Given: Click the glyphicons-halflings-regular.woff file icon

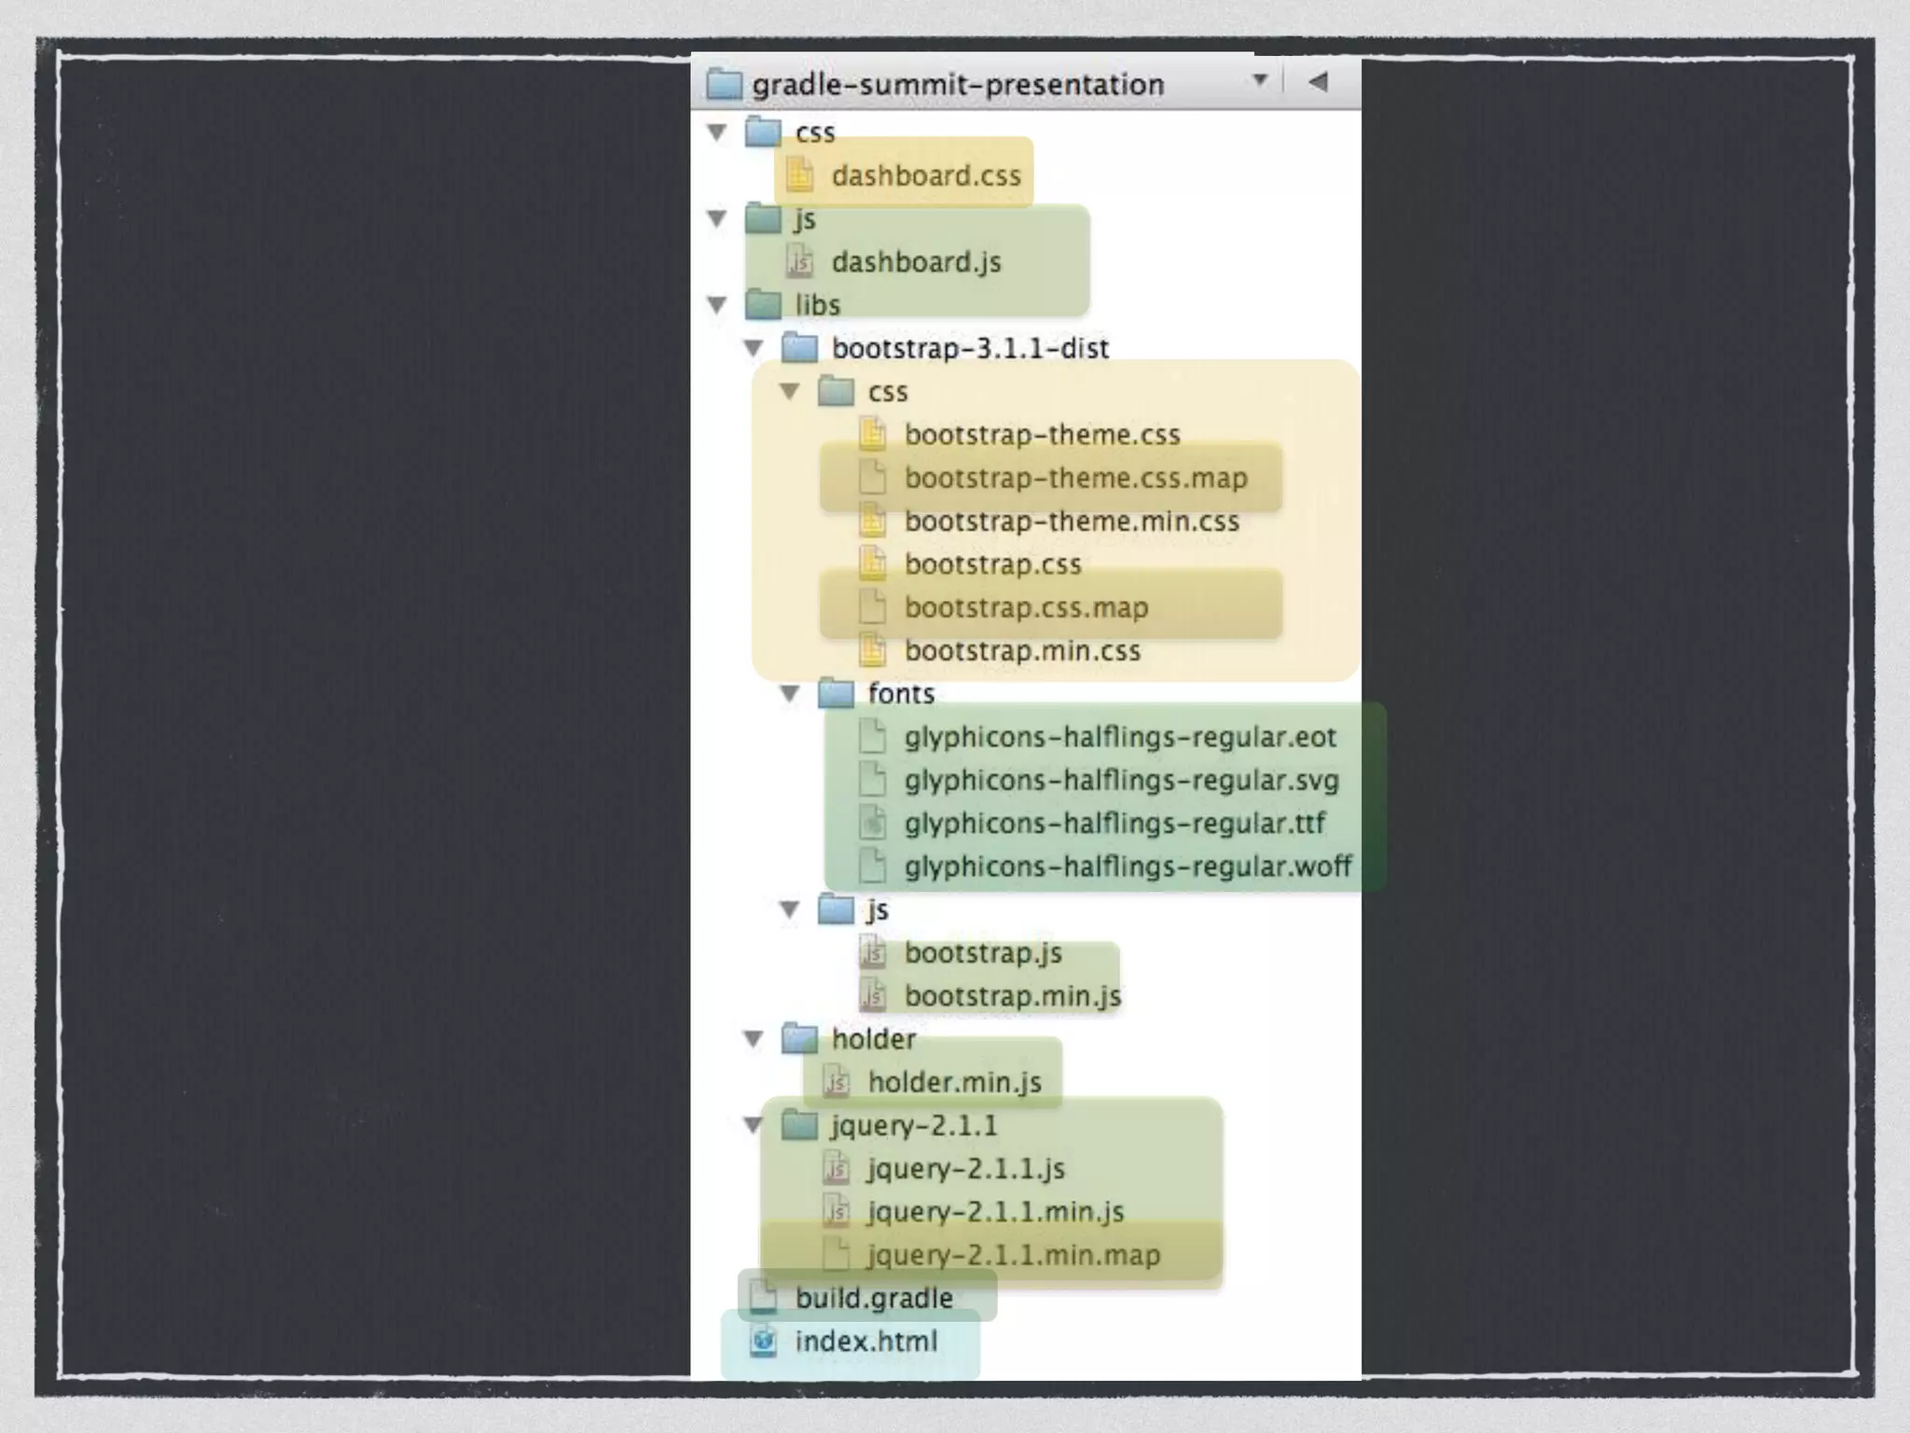Looking at the screenshot, I should [872, 866].
